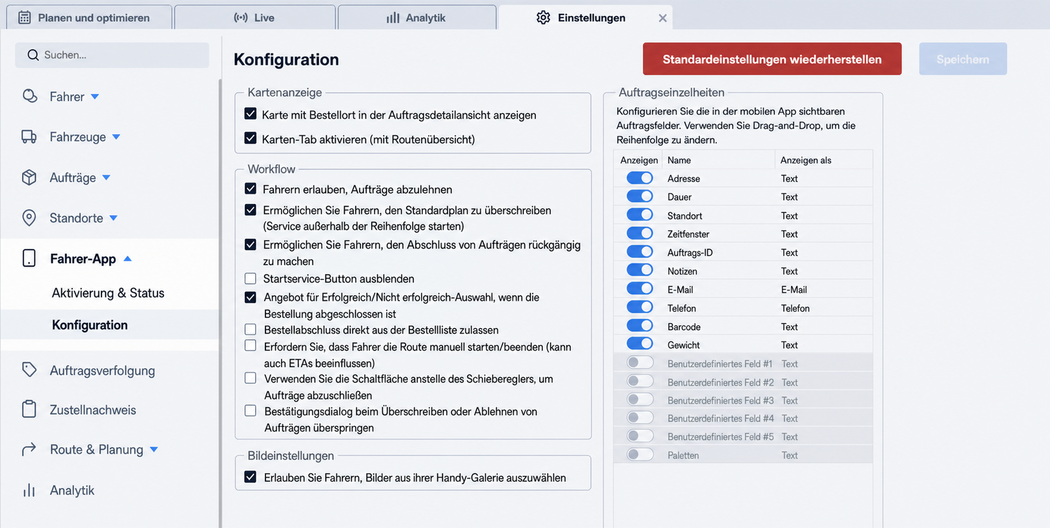Check Schaltfläche anstelle des Schiebereglers option
The image size is (1050, 528).
251,378
